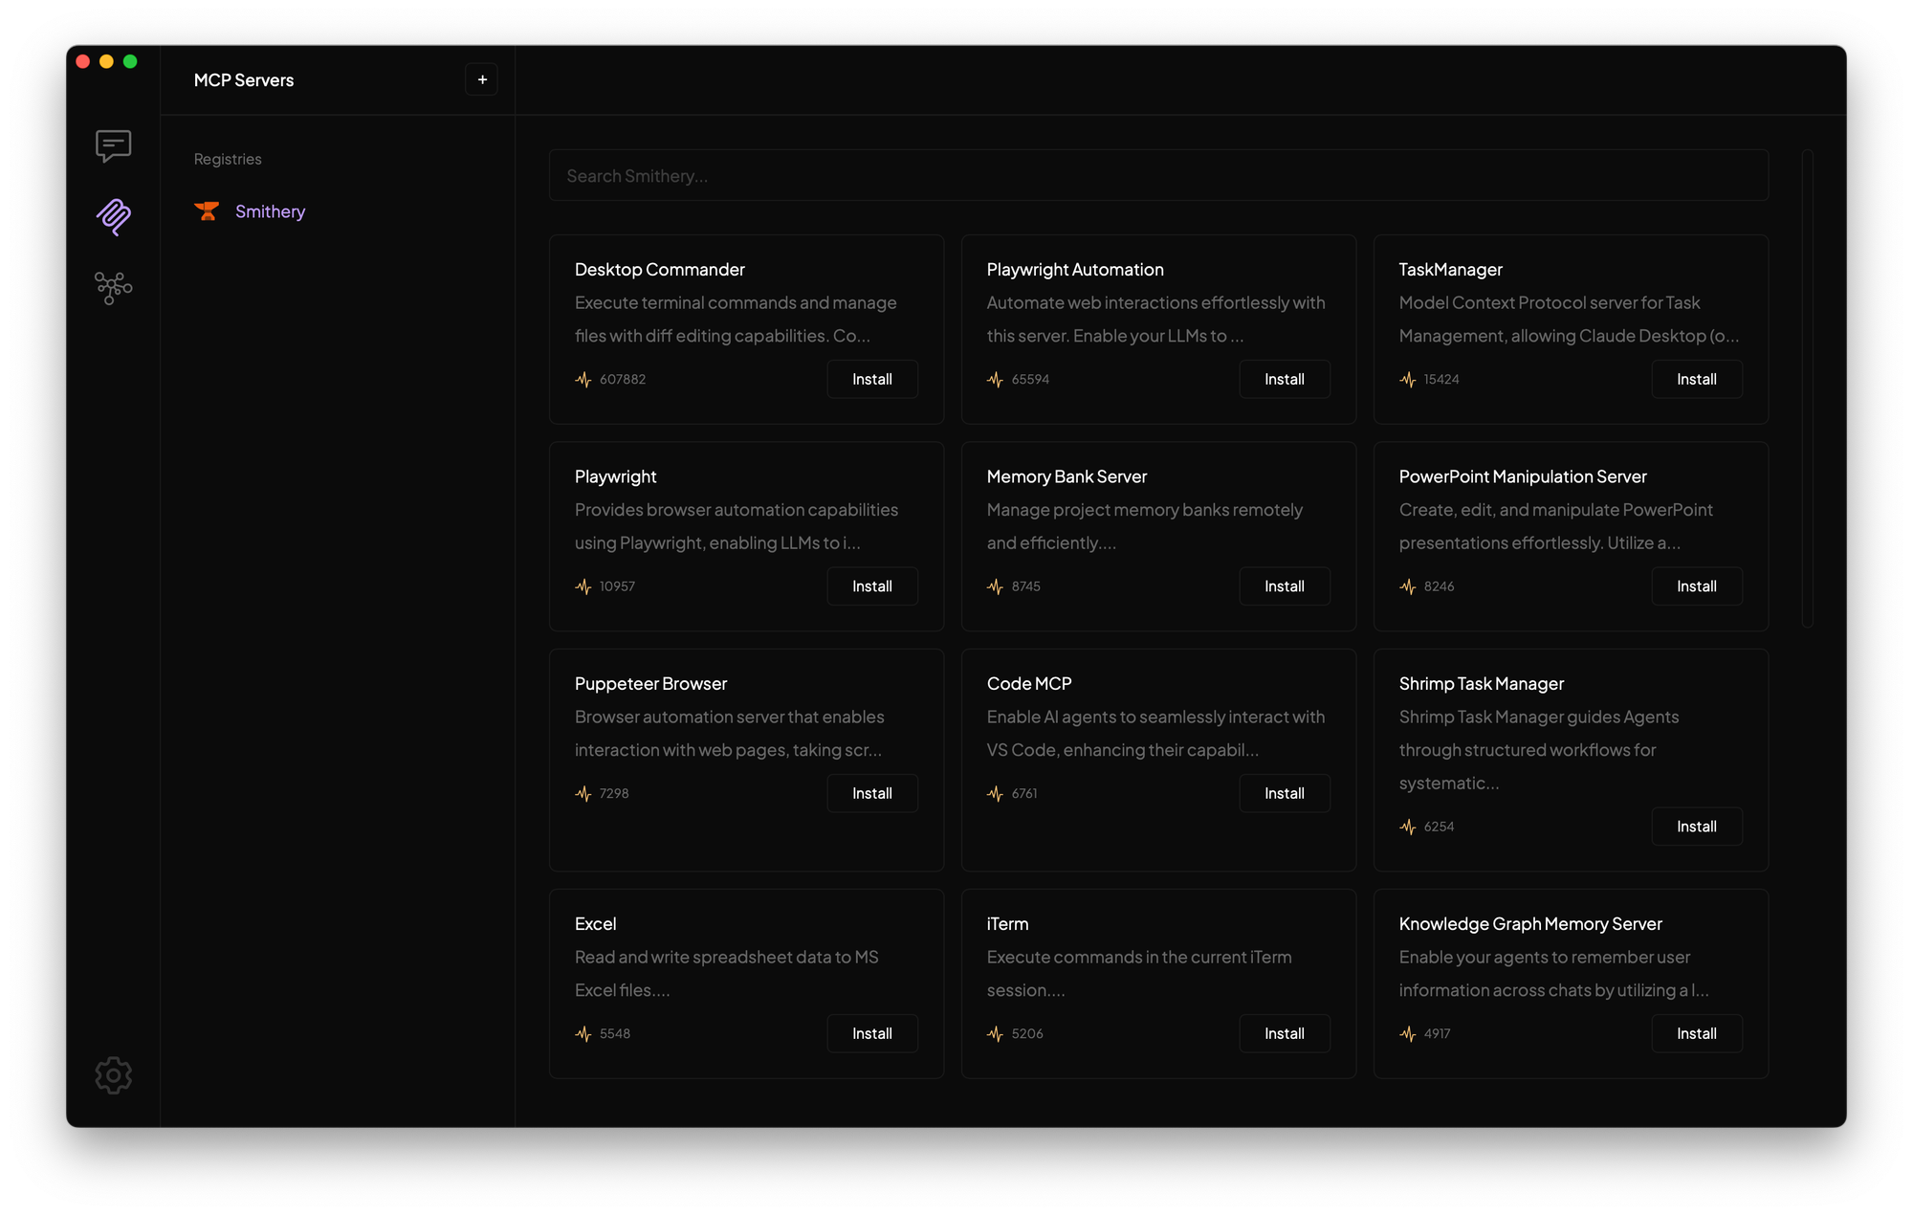Click usage pulse icon on Excel card
Viewport: 1913px width, 1215px height.
point(583,1034)
